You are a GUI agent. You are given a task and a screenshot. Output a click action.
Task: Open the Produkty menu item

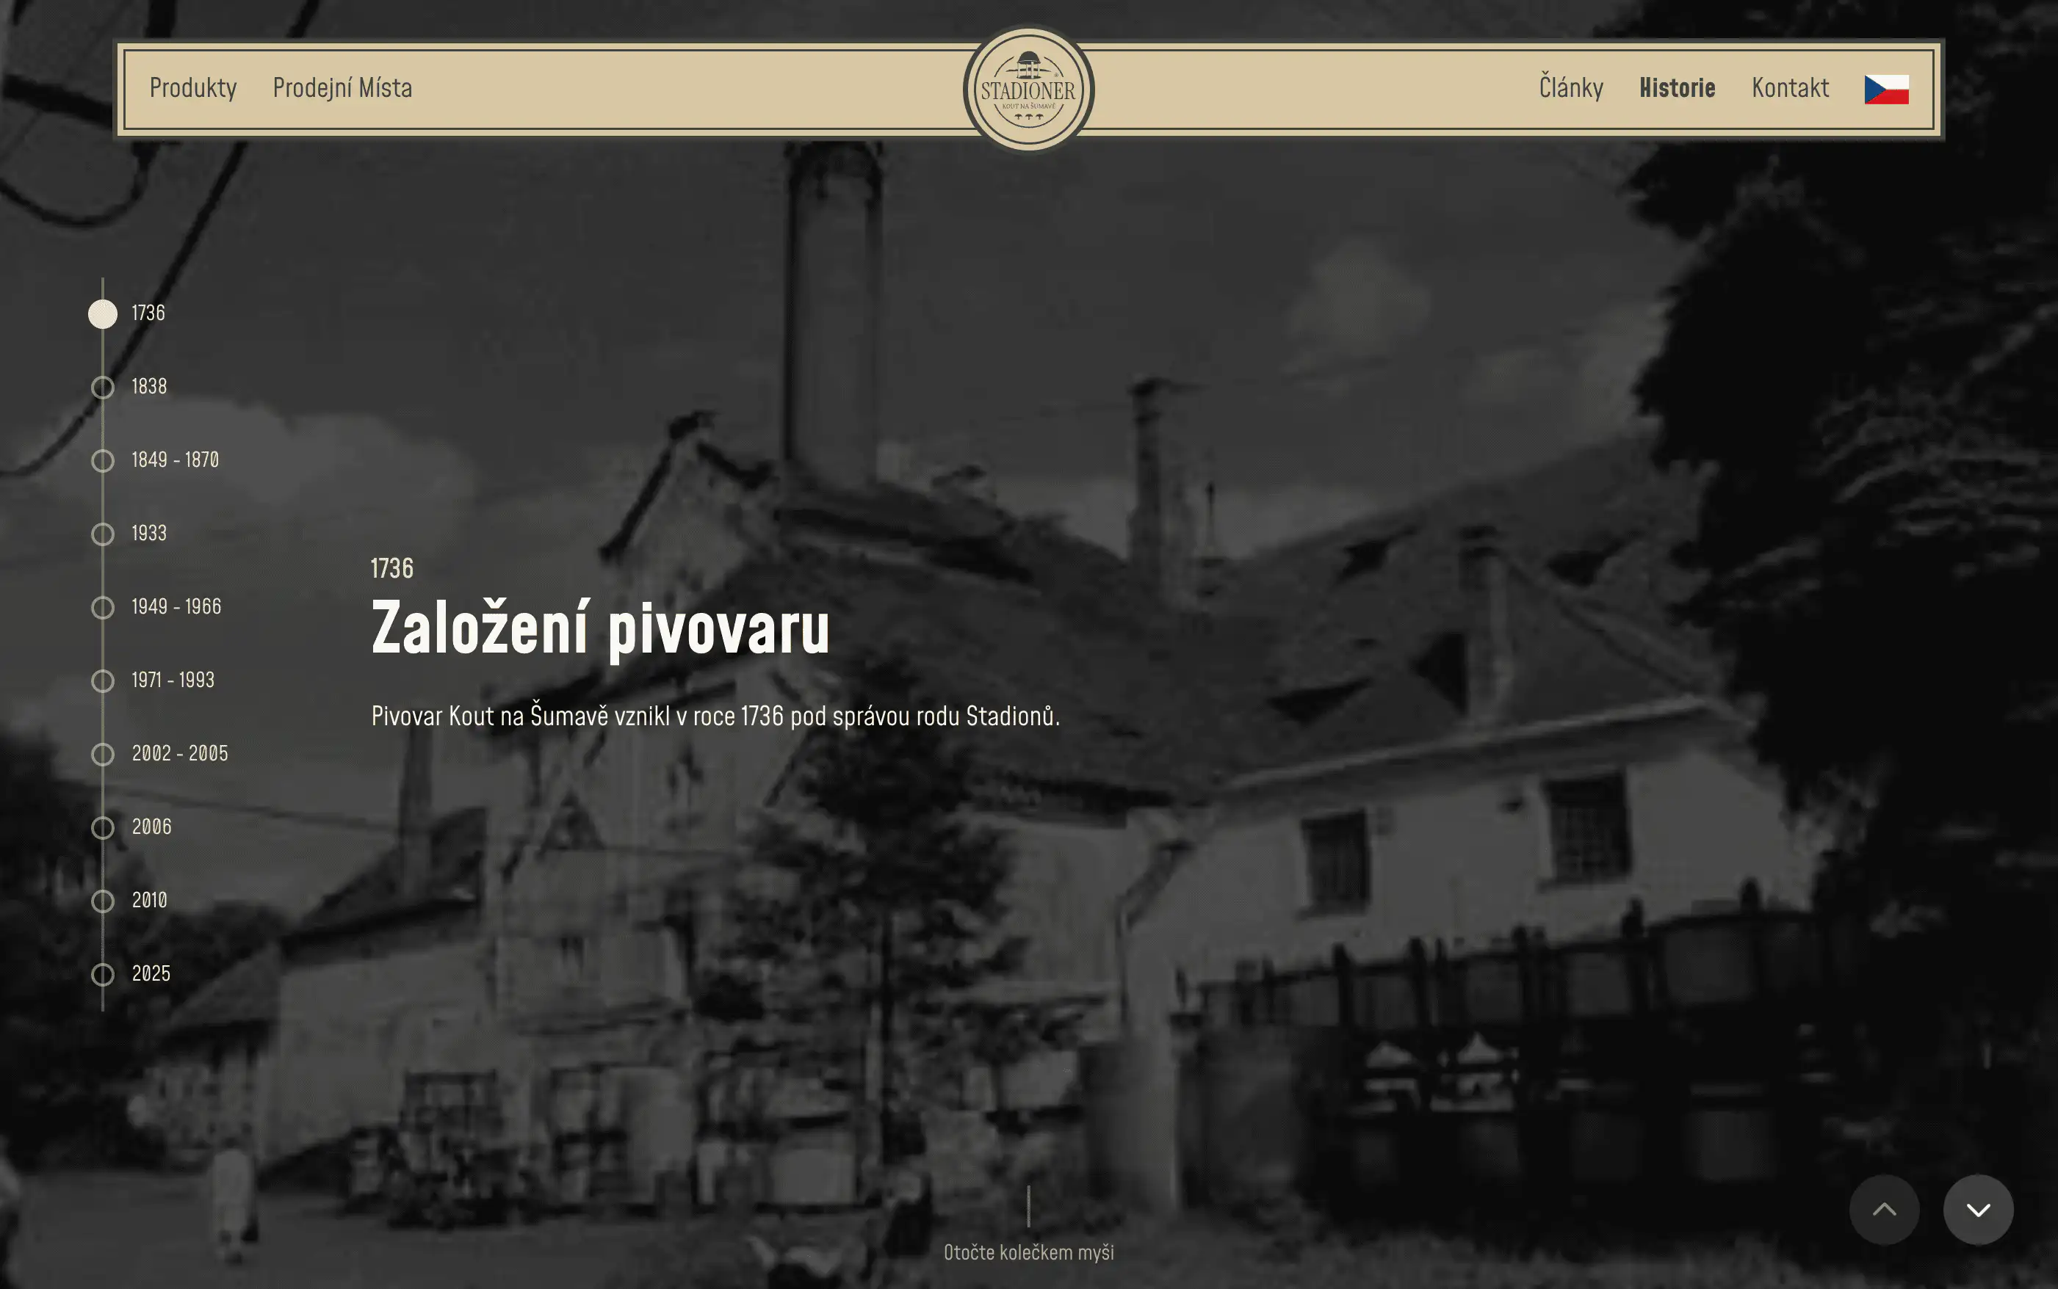[192, 88]
